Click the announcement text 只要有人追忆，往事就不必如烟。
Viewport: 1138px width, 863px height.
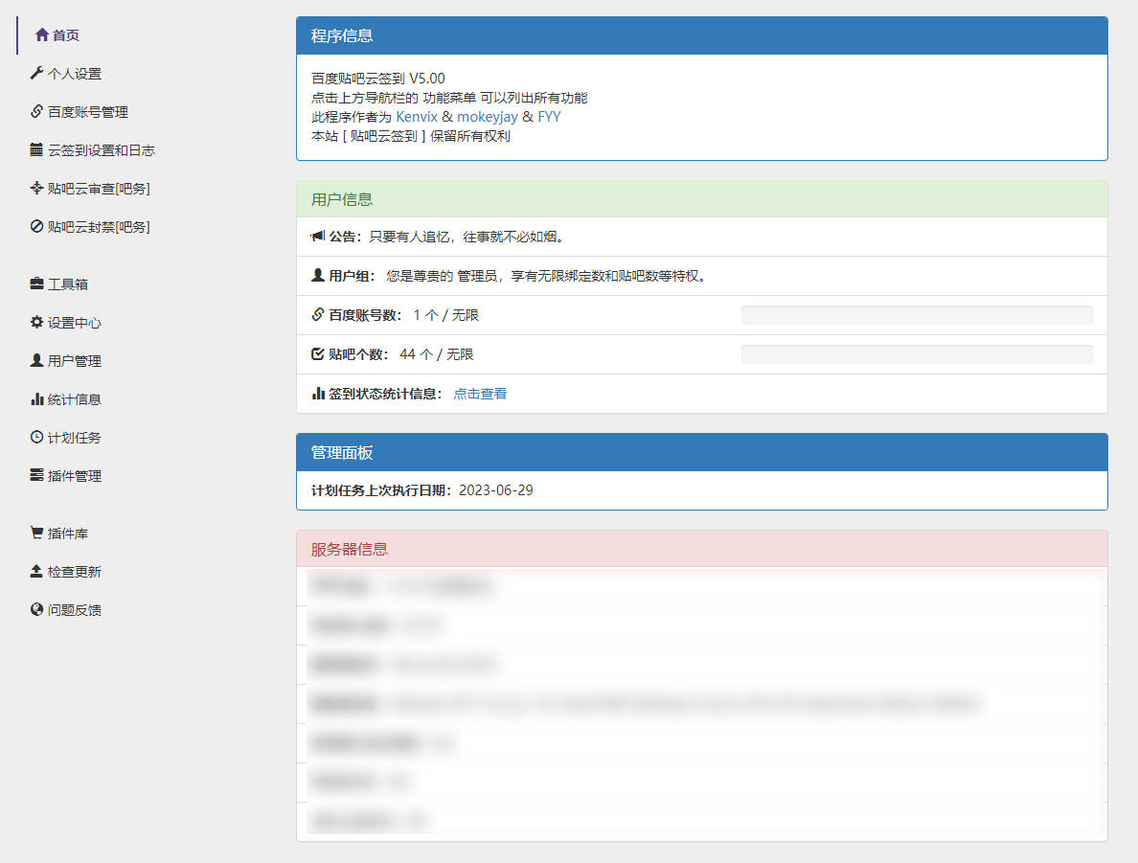[467, 237]
